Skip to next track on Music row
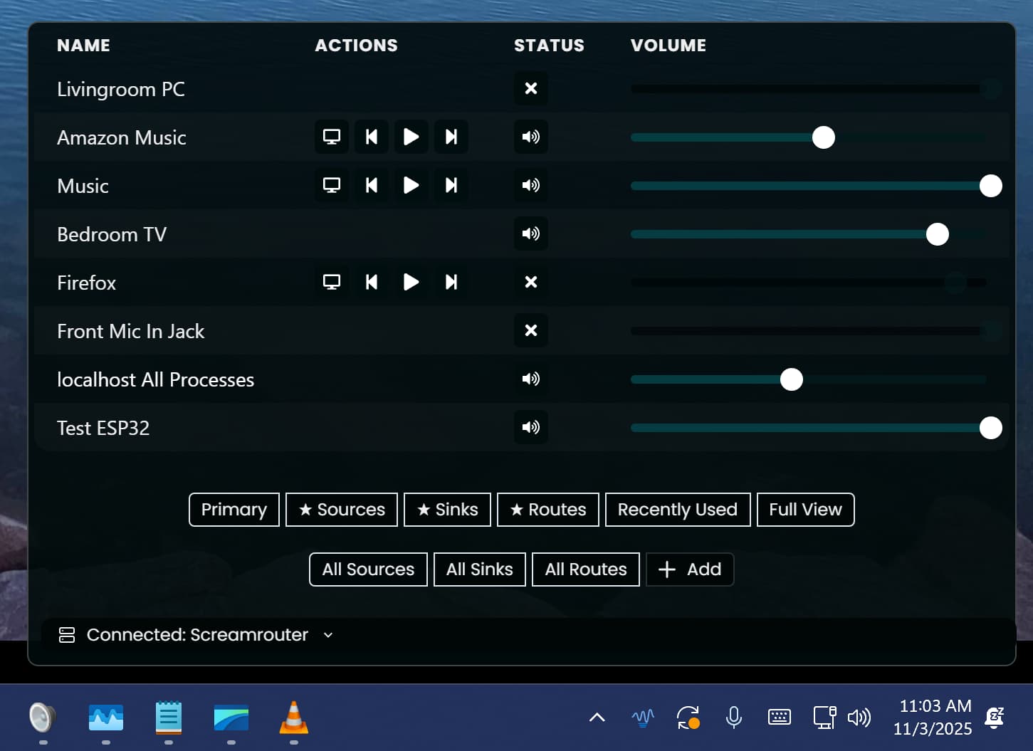This screenshot has height=751, width=1033. (451, 185)
